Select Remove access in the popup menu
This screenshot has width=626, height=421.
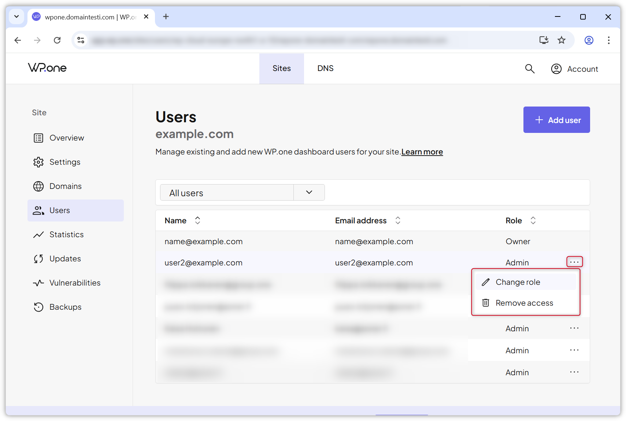click(x=524, y=303)
